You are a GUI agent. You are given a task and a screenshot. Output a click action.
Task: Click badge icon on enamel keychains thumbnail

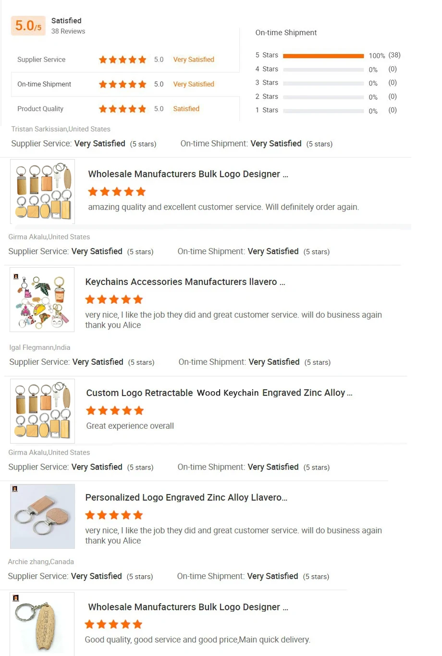coord(16,277)
